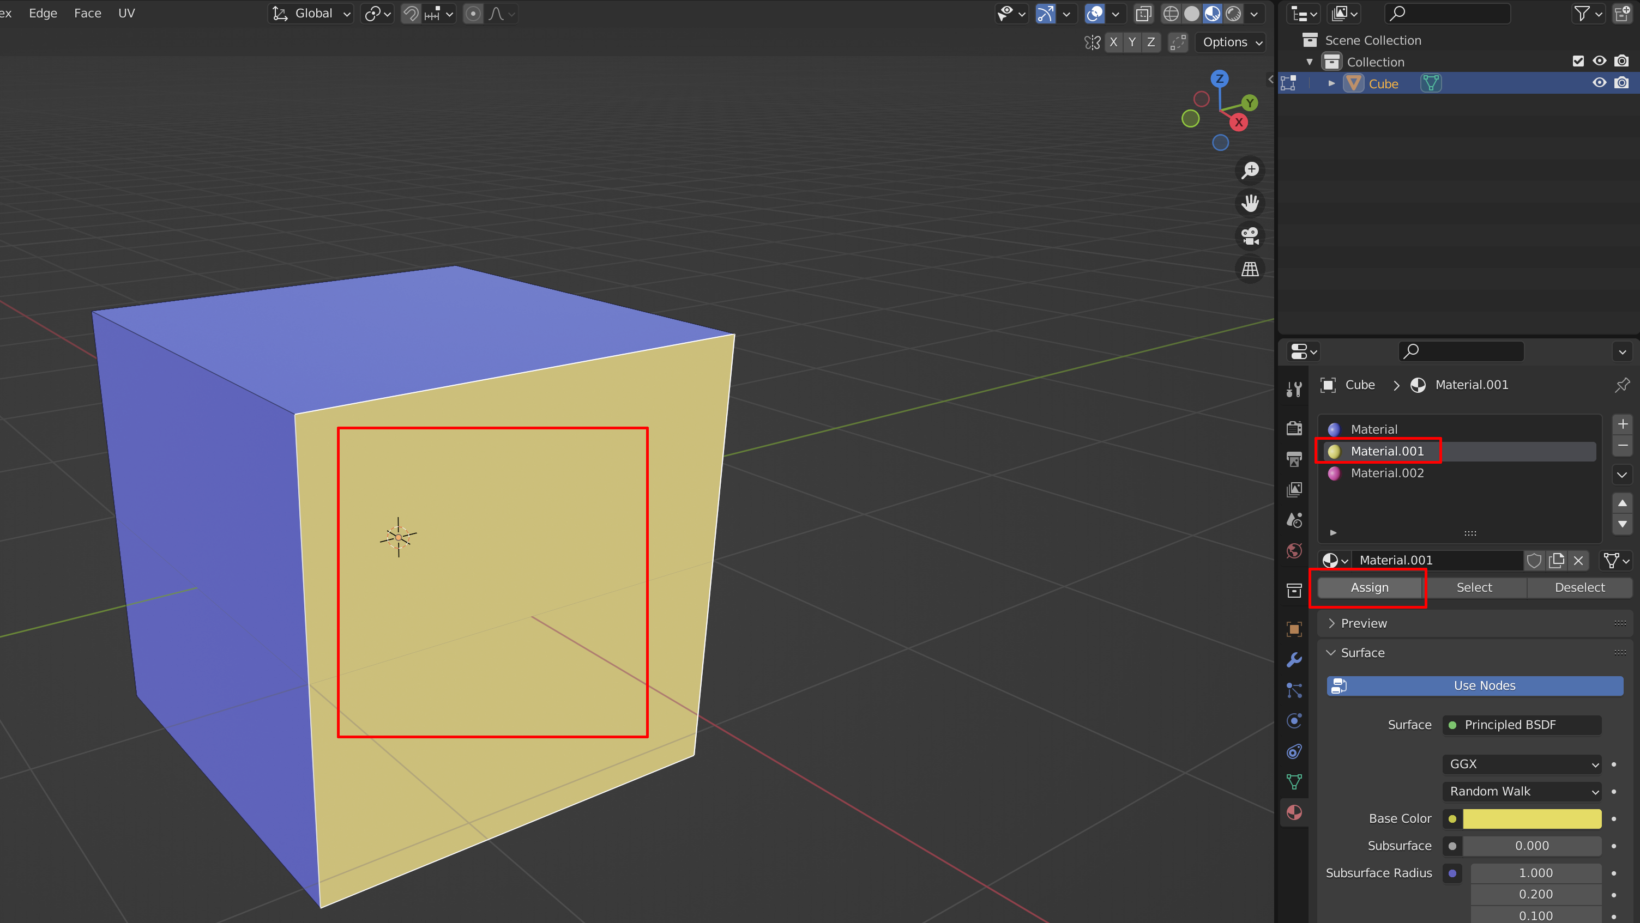Toggle X-ray mode icon

click(x=1143, y=14)
